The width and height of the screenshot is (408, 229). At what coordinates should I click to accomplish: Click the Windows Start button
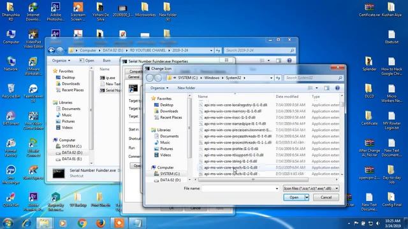[8, 223]
